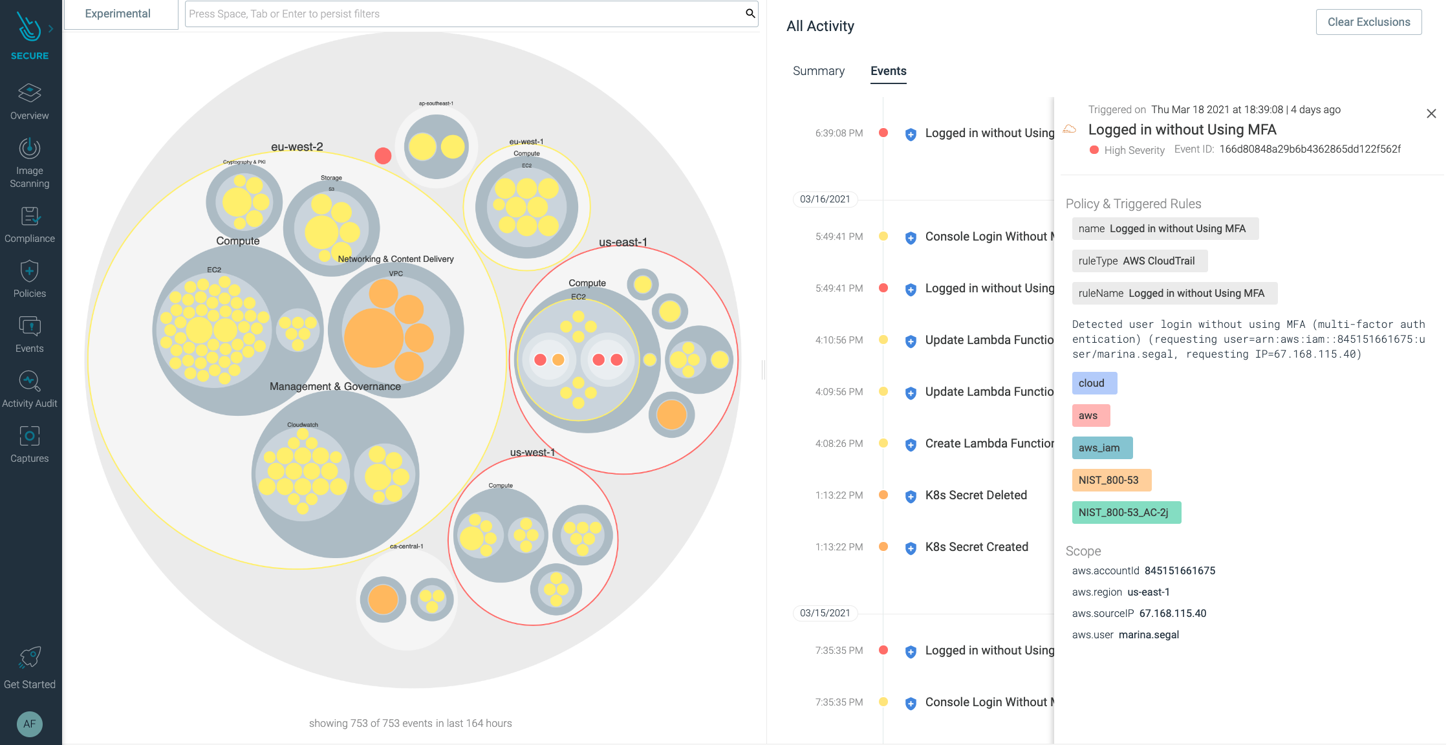Image resolution: width=1448 pixels, height=745 pixels.
Task: Close the event details panel
Action: (x=1431, y=114)
